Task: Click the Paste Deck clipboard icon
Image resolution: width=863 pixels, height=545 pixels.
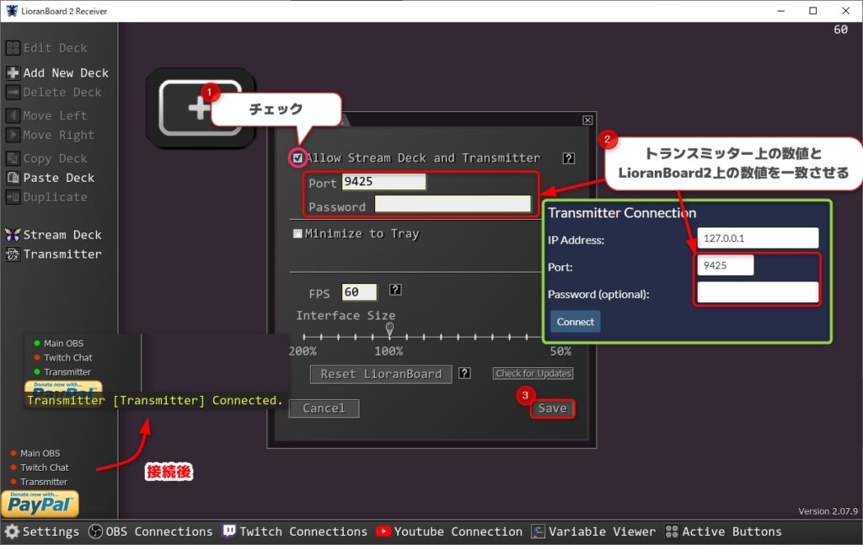Action: point(13,178)
